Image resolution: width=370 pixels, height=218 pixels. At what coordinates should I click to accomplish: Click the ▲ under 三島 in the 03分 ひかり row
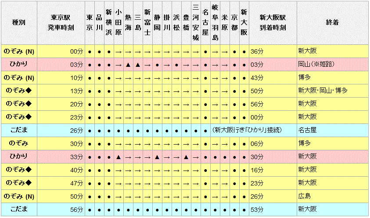coord(138,65)
